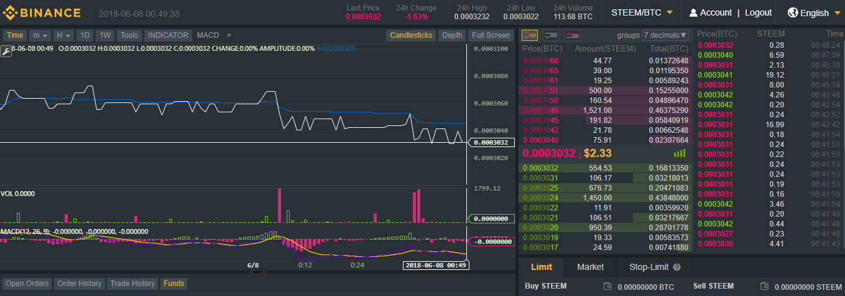Show buy orders only view

[x=551, y=35]
